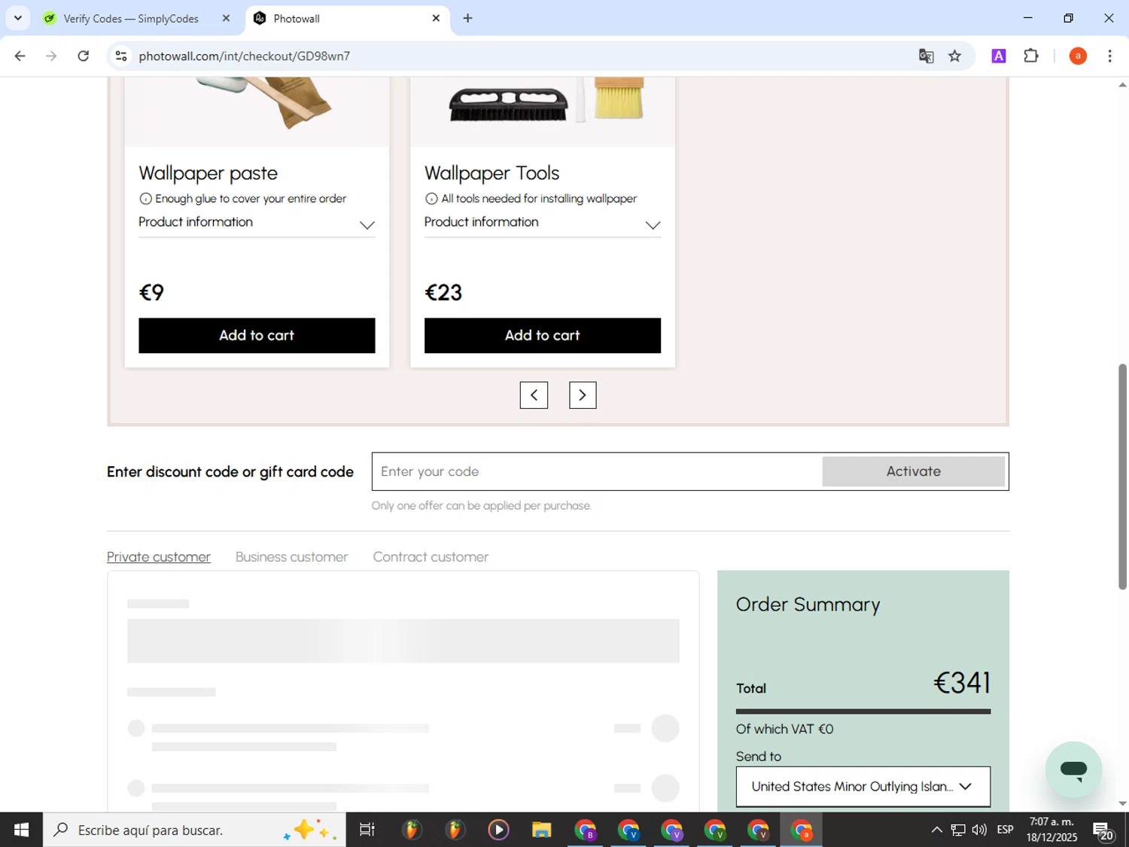Select the Contract customer tab
This screenshot has width=1129, height=847.
point(431,557)
